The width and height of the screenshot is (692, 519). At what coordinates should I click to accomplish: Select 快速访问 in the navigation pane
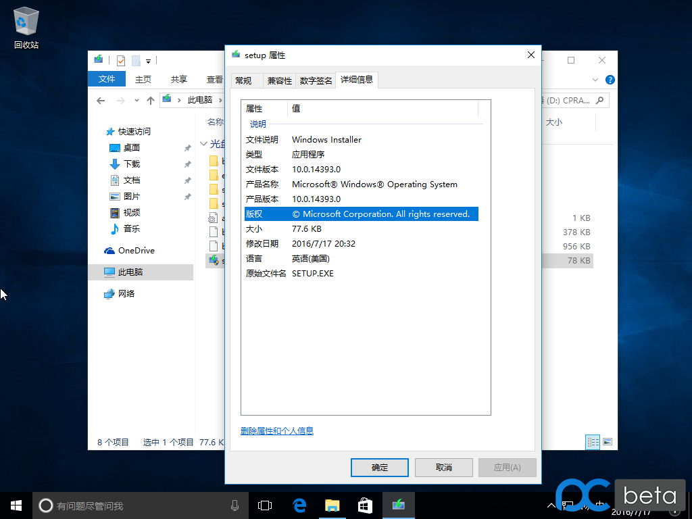[x=134, y=132]
